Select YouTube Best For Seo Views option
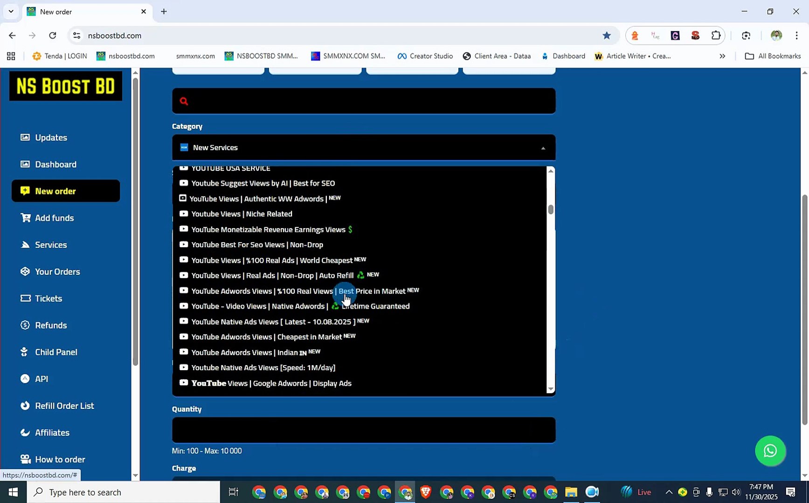The width and height of the screenshot is (809, 503). tap(359, 245)
